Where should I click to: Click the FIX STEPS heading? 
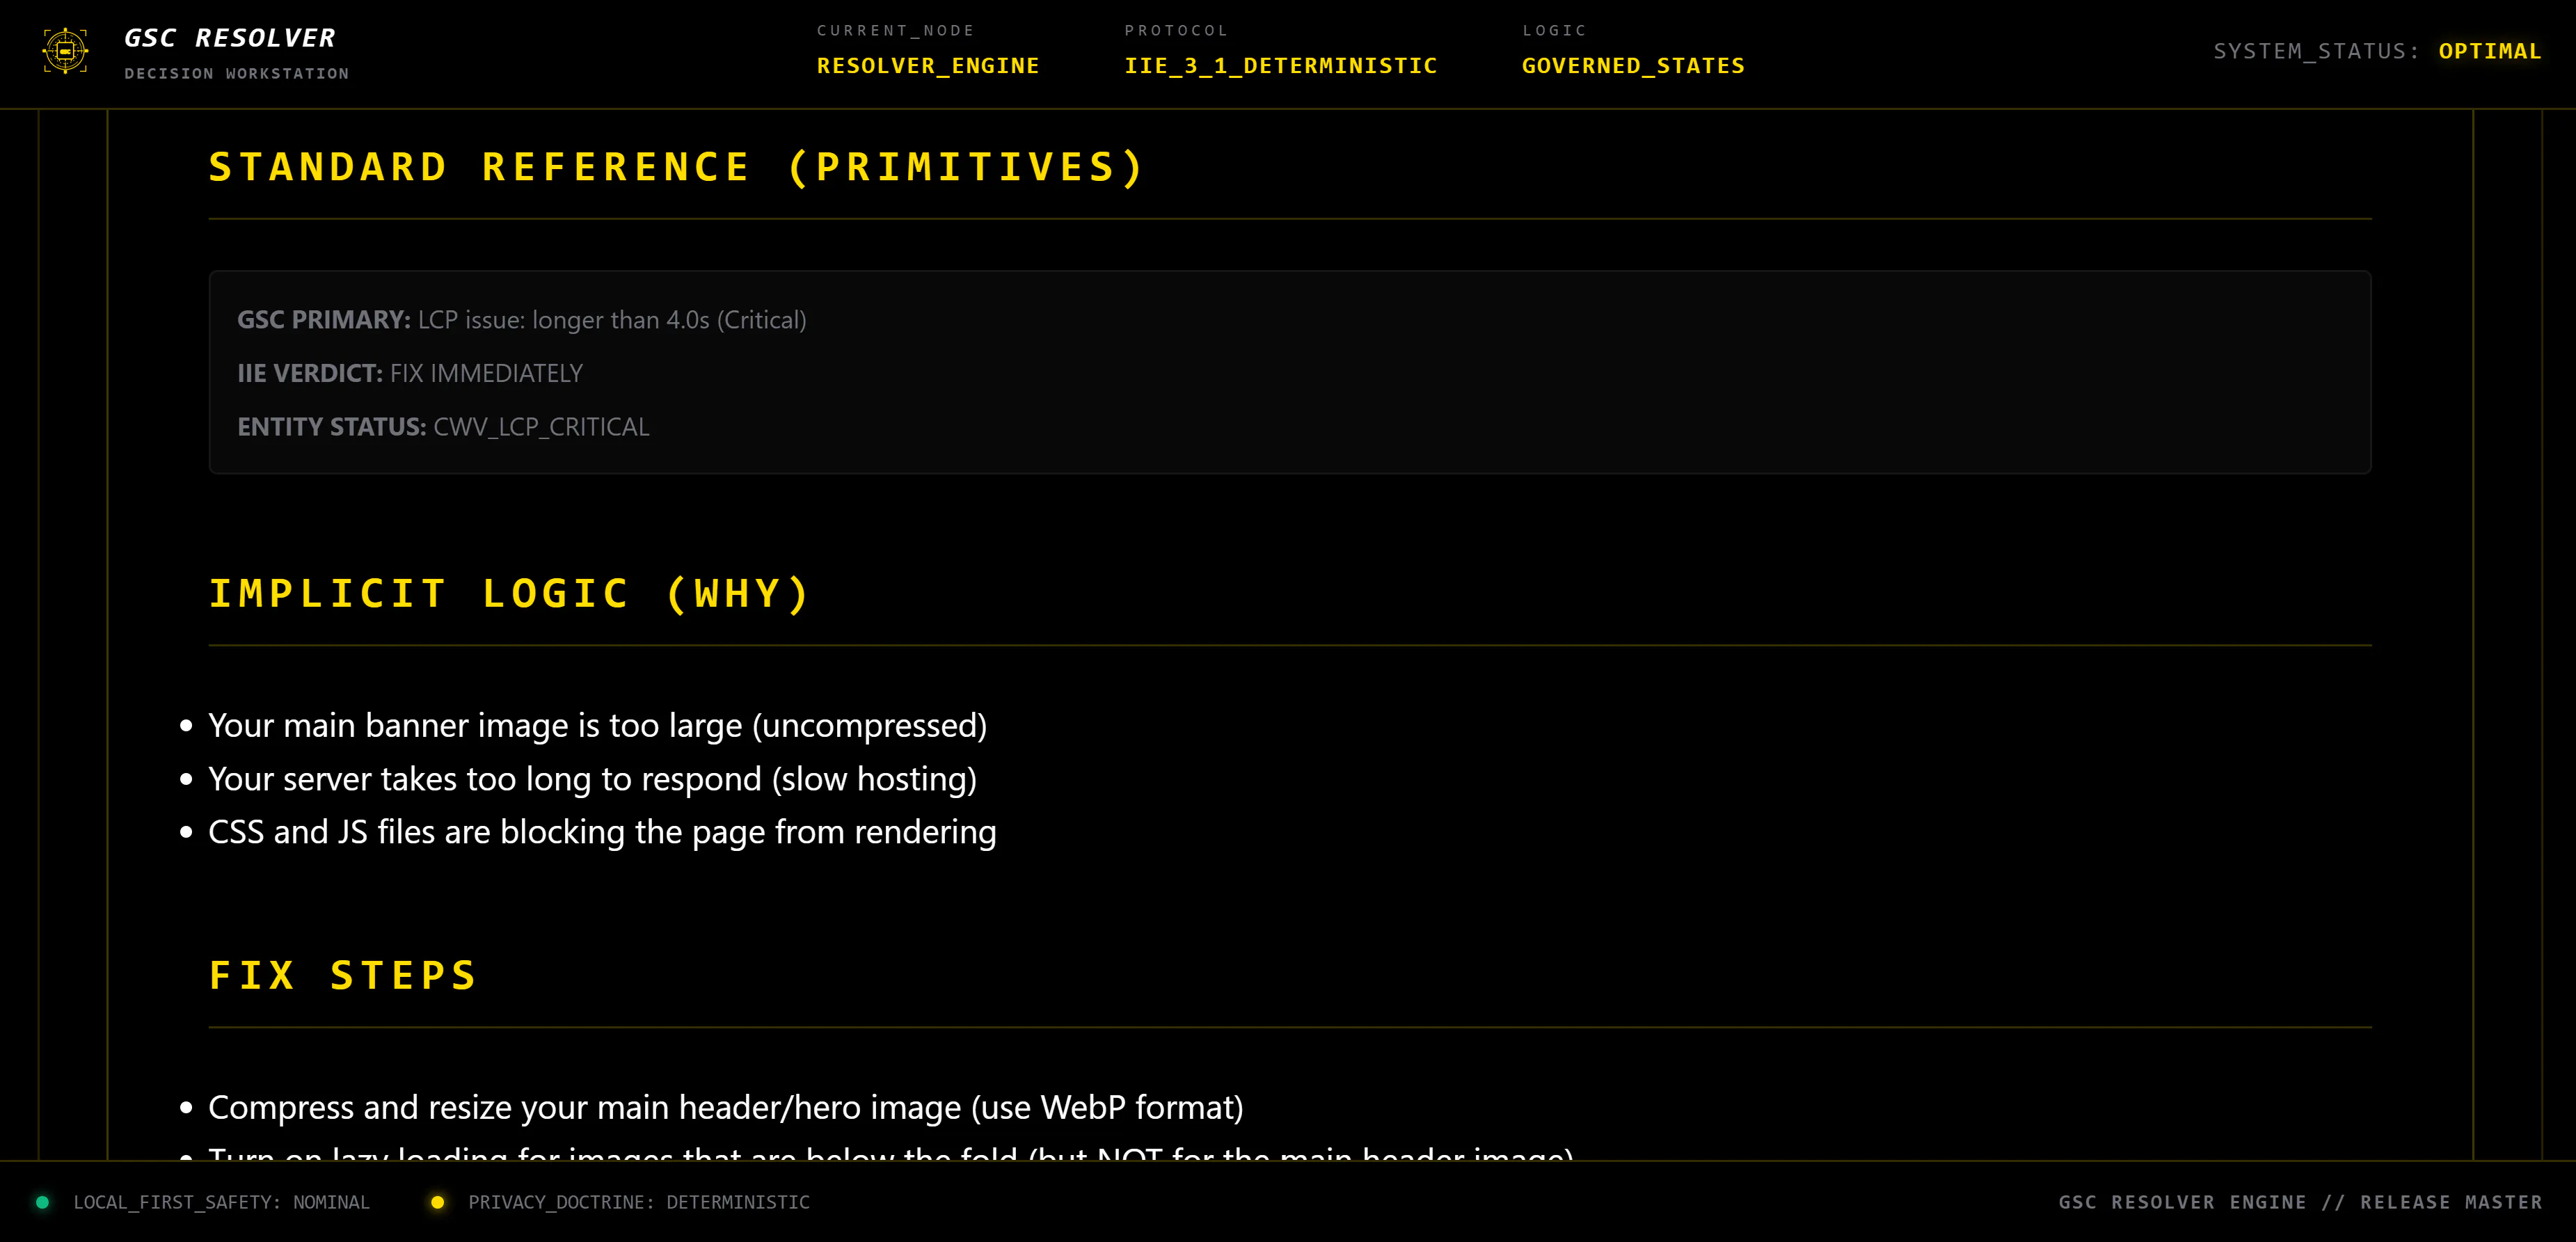(x=343, y=976)
